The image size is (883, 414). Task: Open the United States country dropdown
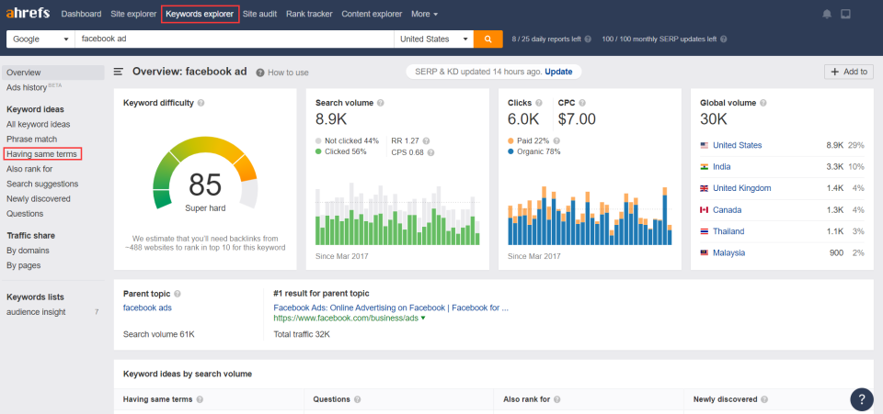pyautogui.click(x=433, y=39)
